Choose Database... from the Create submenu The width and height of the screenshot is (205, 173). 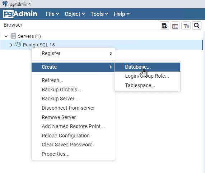(148, 67)
